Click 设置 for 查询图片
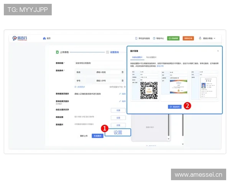 pyautogui.click(x=118, y=125)
